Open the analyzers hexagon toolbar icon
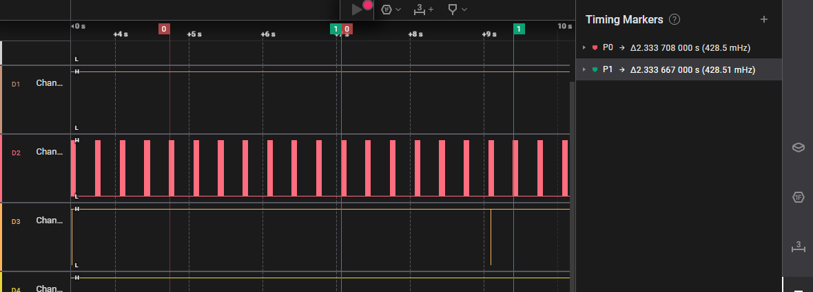The width and height of the screenshot is (813, 292). point(387,9)
